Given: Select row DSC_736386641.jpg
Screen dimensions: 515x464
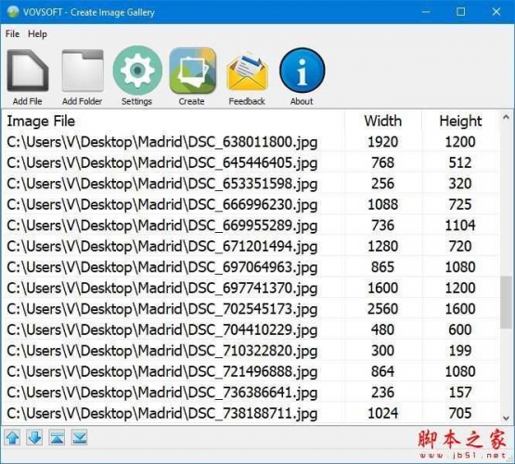Looking at the screenshot, I should [251, 393].
